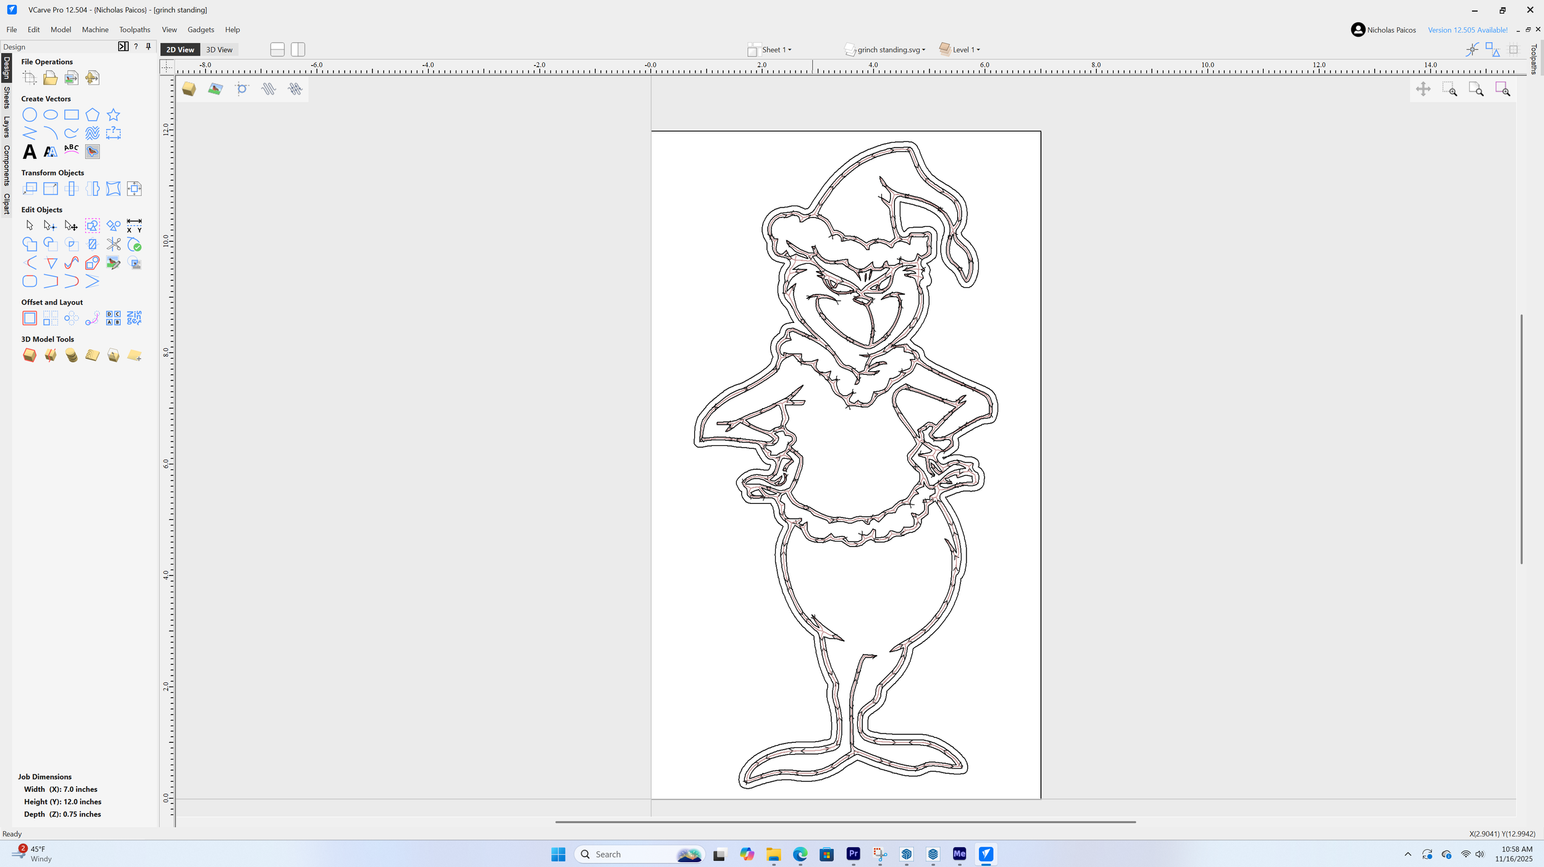Select the Draw Text tool (large A)
The height and width of the screenshot is (867, 1544).
(30, 151)
